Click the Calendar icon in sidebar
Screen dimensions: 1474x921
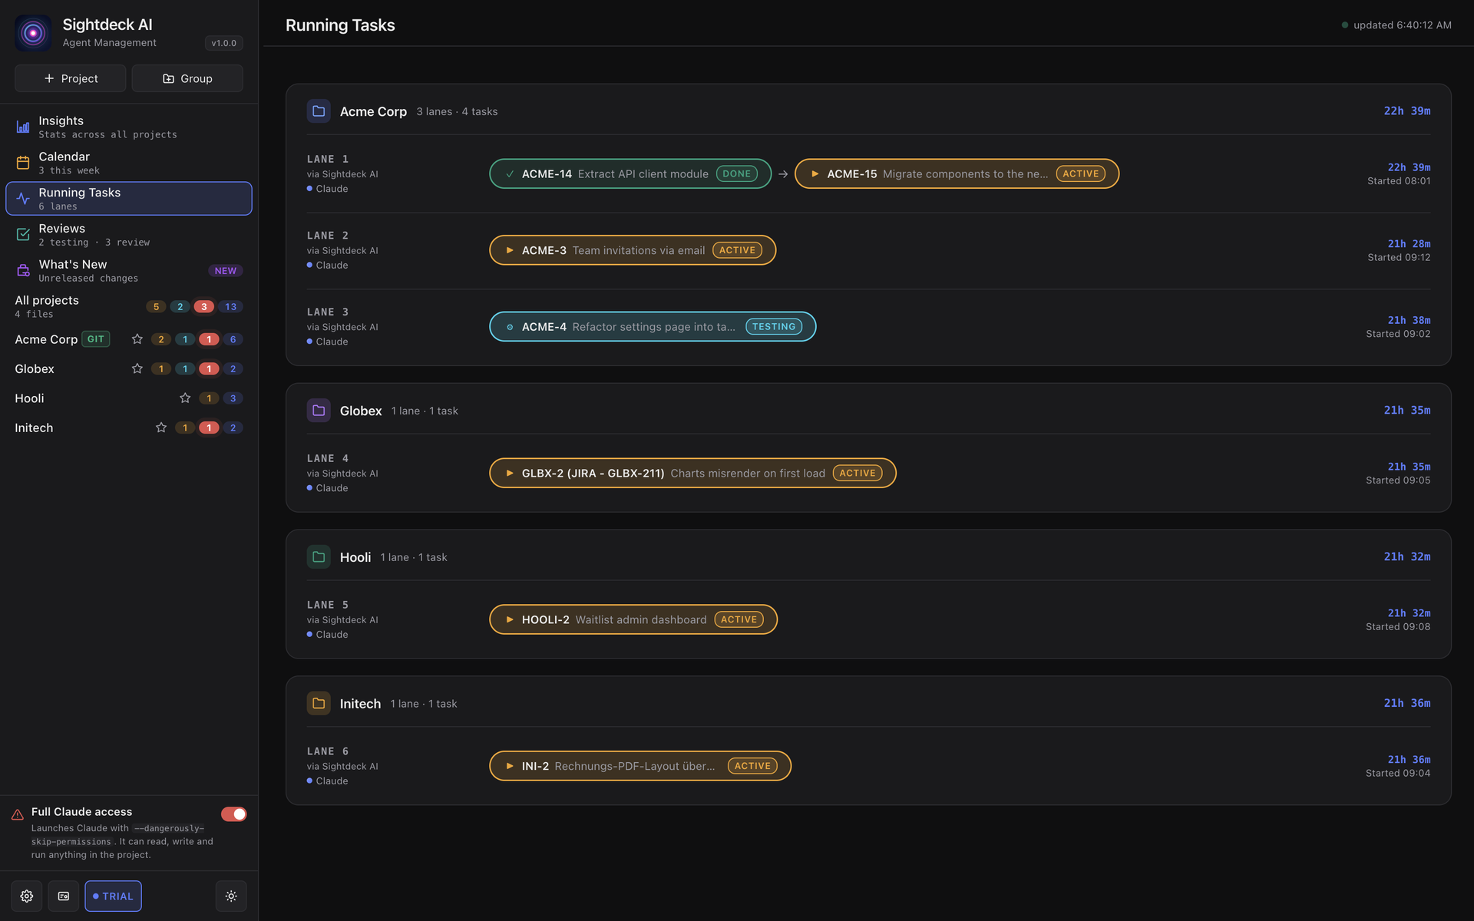pyautogui.click(x=23, y=163)
